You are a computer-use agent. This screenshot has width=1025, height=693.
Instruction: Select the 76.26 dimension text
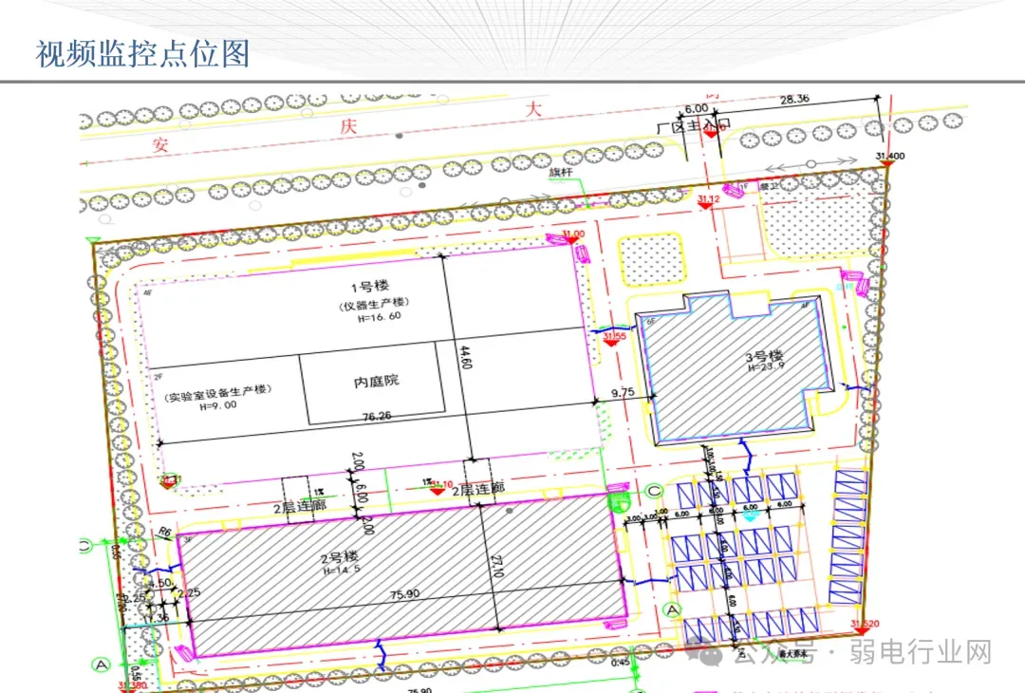click(x=377, y=416)
